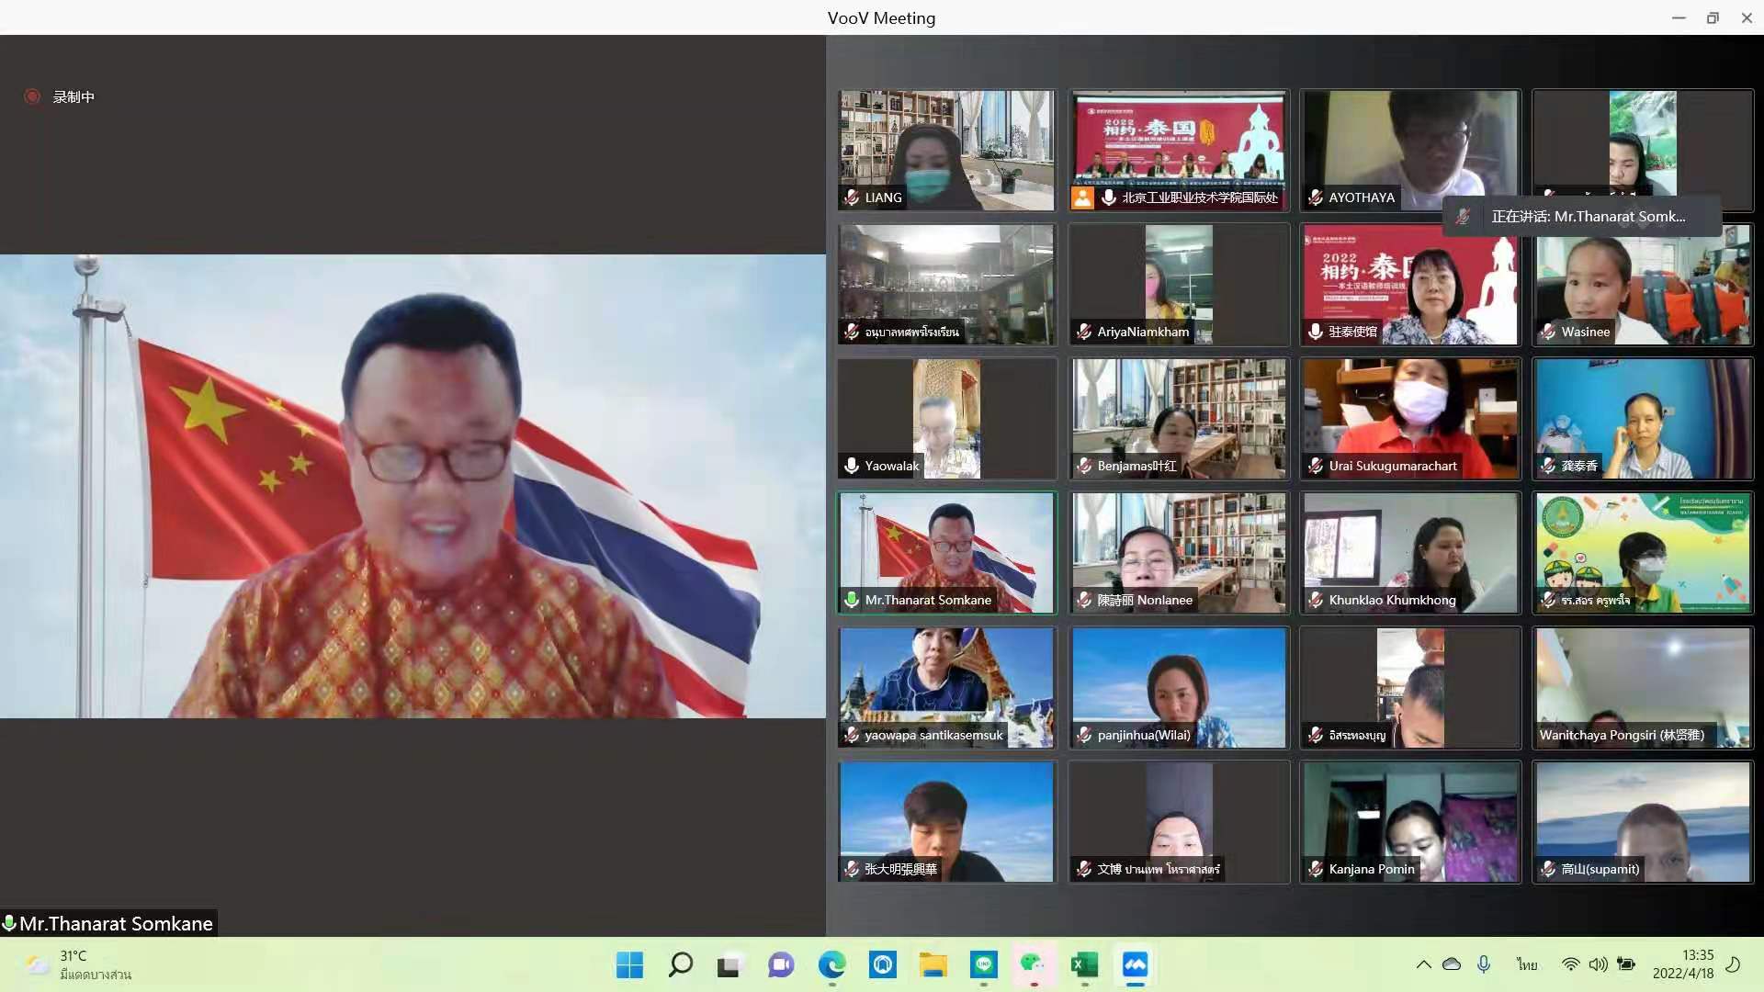
Task: Select Wasinee's video thumbnail
Action: click(x=1642, y=285)
